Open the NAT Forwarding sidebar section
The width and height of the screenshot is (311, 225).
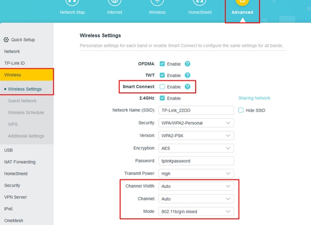tap(20, 162)
